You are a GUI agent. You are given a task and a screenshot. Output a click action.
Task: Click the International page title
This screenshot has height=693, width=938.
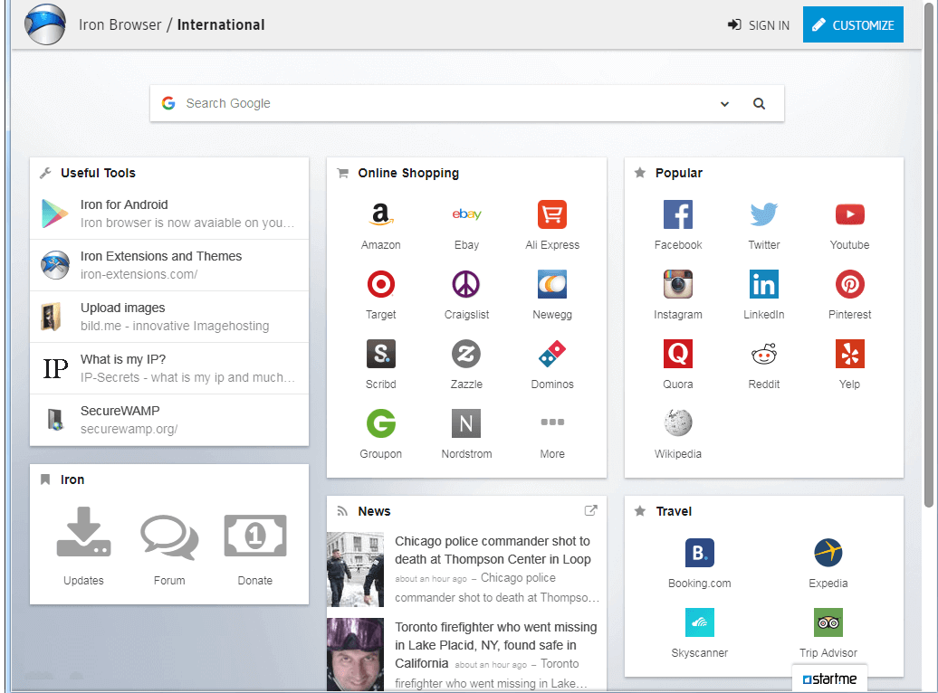221,24
